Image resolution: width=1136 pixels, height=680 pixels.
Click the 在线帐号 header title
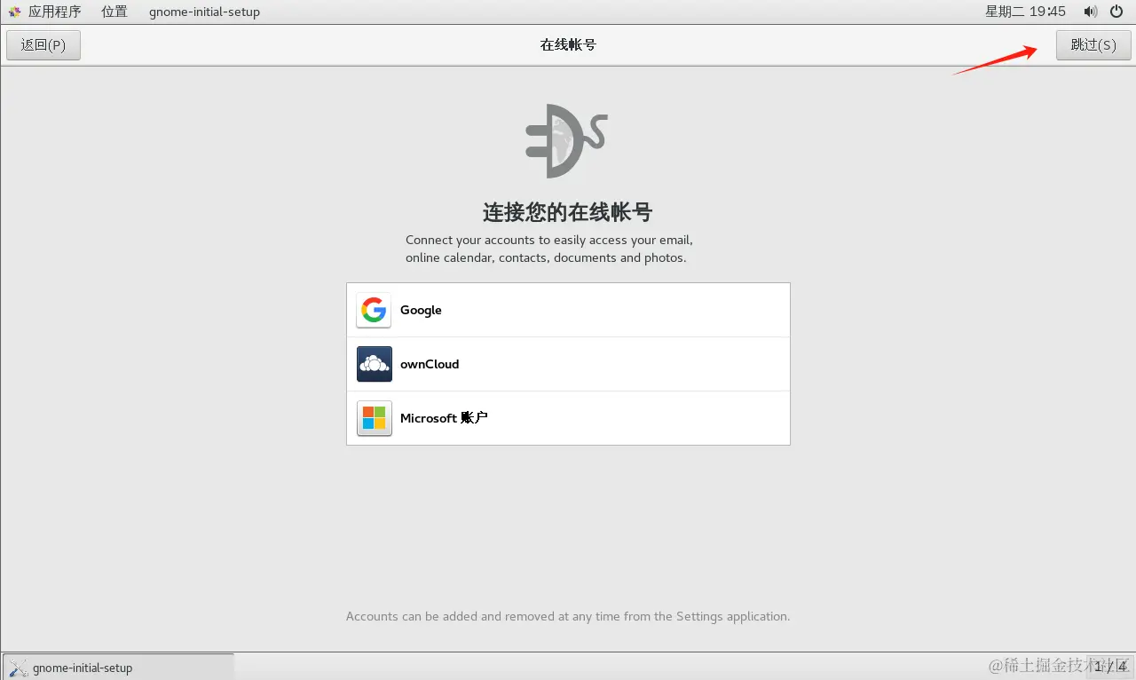[568, 44]
